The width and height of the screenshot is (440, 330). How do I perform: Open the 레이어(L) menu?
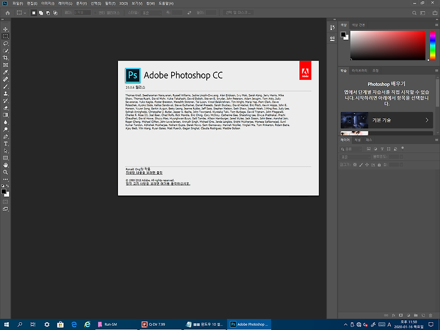(65, 4)
